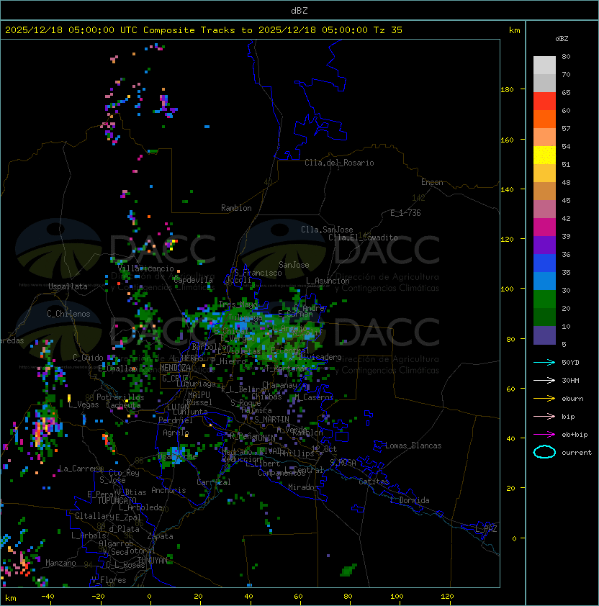Click the '140' tick on the right axis
Screen dimensions: 599x606
click(507, 190)
